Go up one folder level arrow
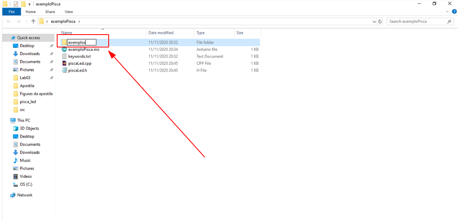 pyautogui.click(x=33, y=22)
